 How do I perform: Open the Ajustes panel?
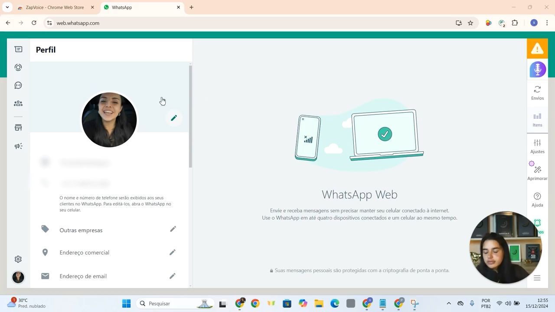[538, 146]
